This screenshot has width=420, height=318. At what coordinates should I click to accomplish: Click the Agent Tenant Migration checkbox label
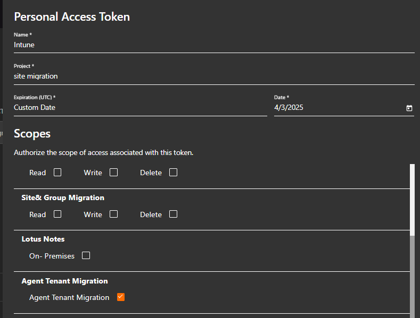(x=69, y=297)
